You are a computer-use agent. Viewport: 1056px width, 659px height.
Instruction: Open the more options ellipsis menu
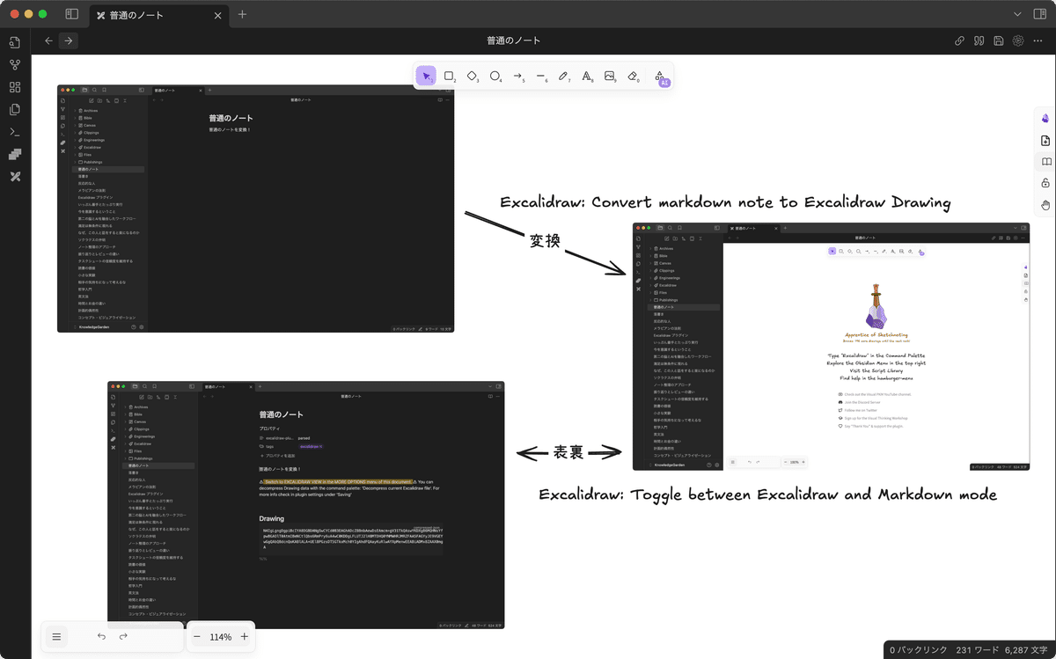(1038, 40)
